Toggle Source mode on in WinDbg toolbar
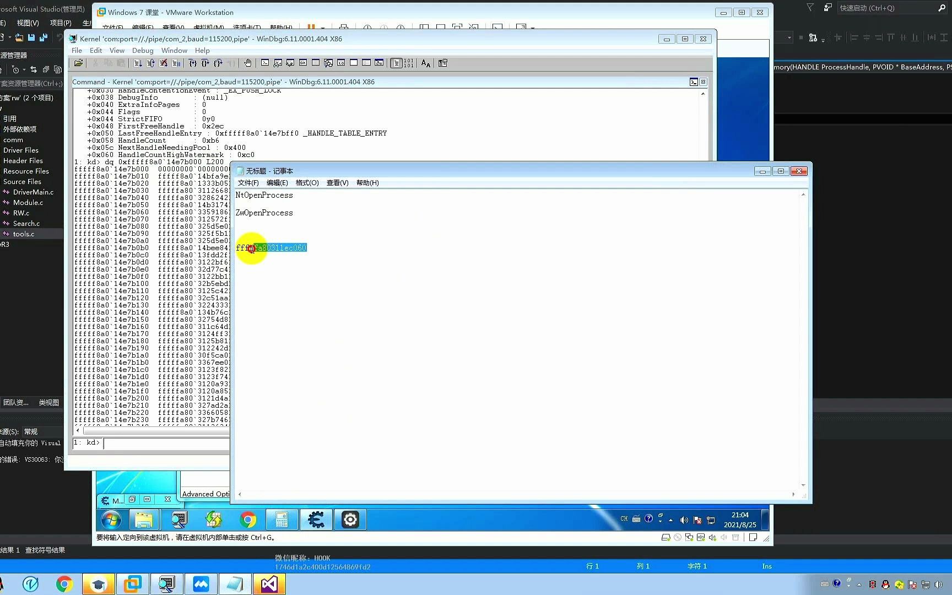The height and width of the screenshot is (595, 952). tap(396, 63)
